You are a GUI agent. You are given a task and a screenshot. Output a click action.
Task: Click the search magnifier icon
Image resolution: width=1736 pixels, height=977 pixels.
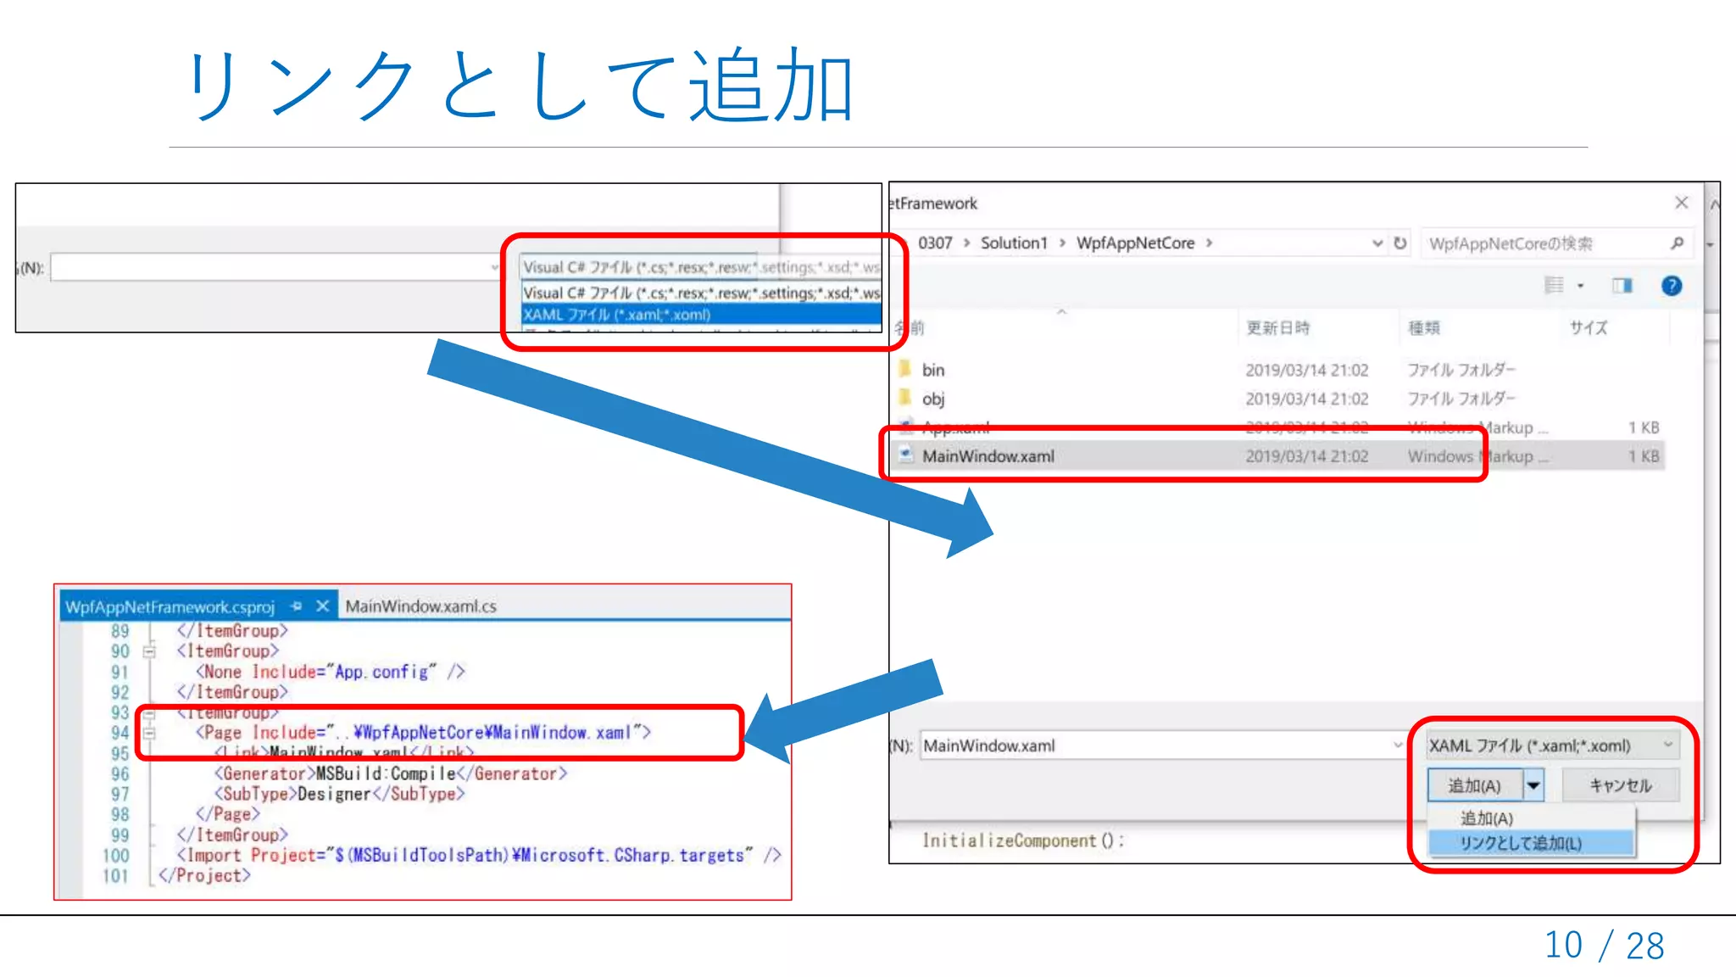click(x=1677, y=243)
